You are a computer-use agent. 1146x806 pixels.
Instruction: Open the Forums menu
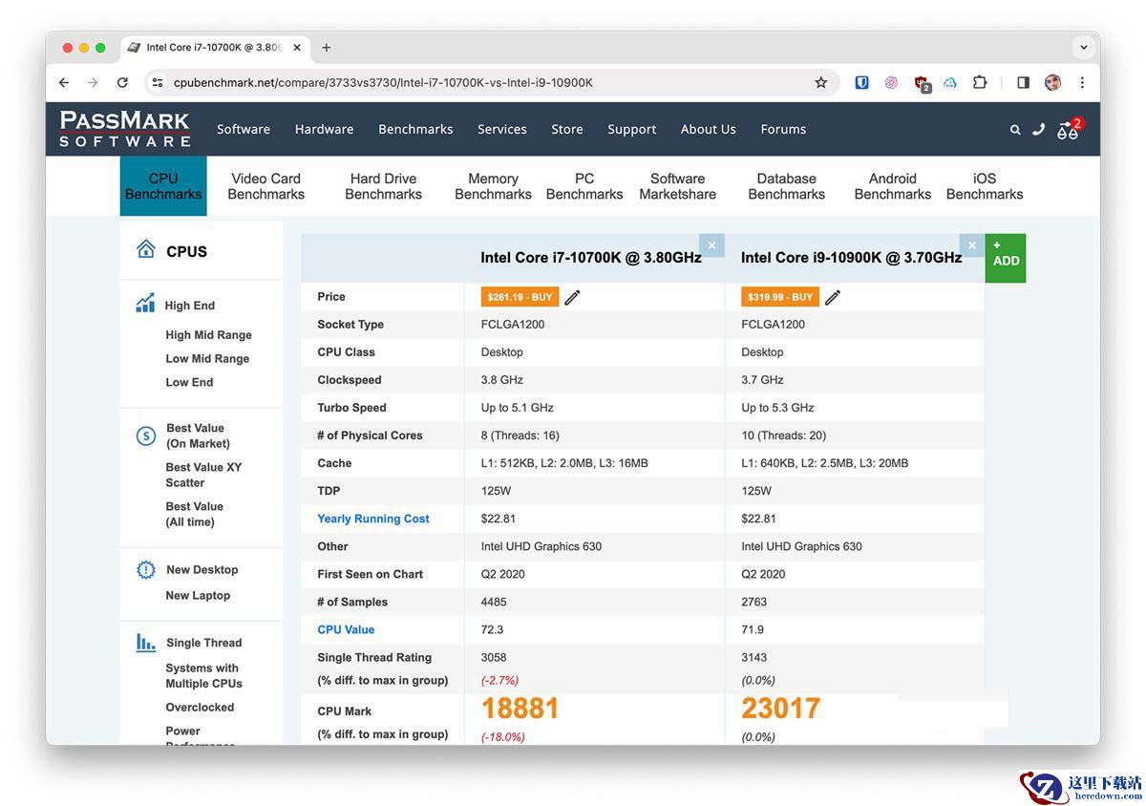(783, 129)
